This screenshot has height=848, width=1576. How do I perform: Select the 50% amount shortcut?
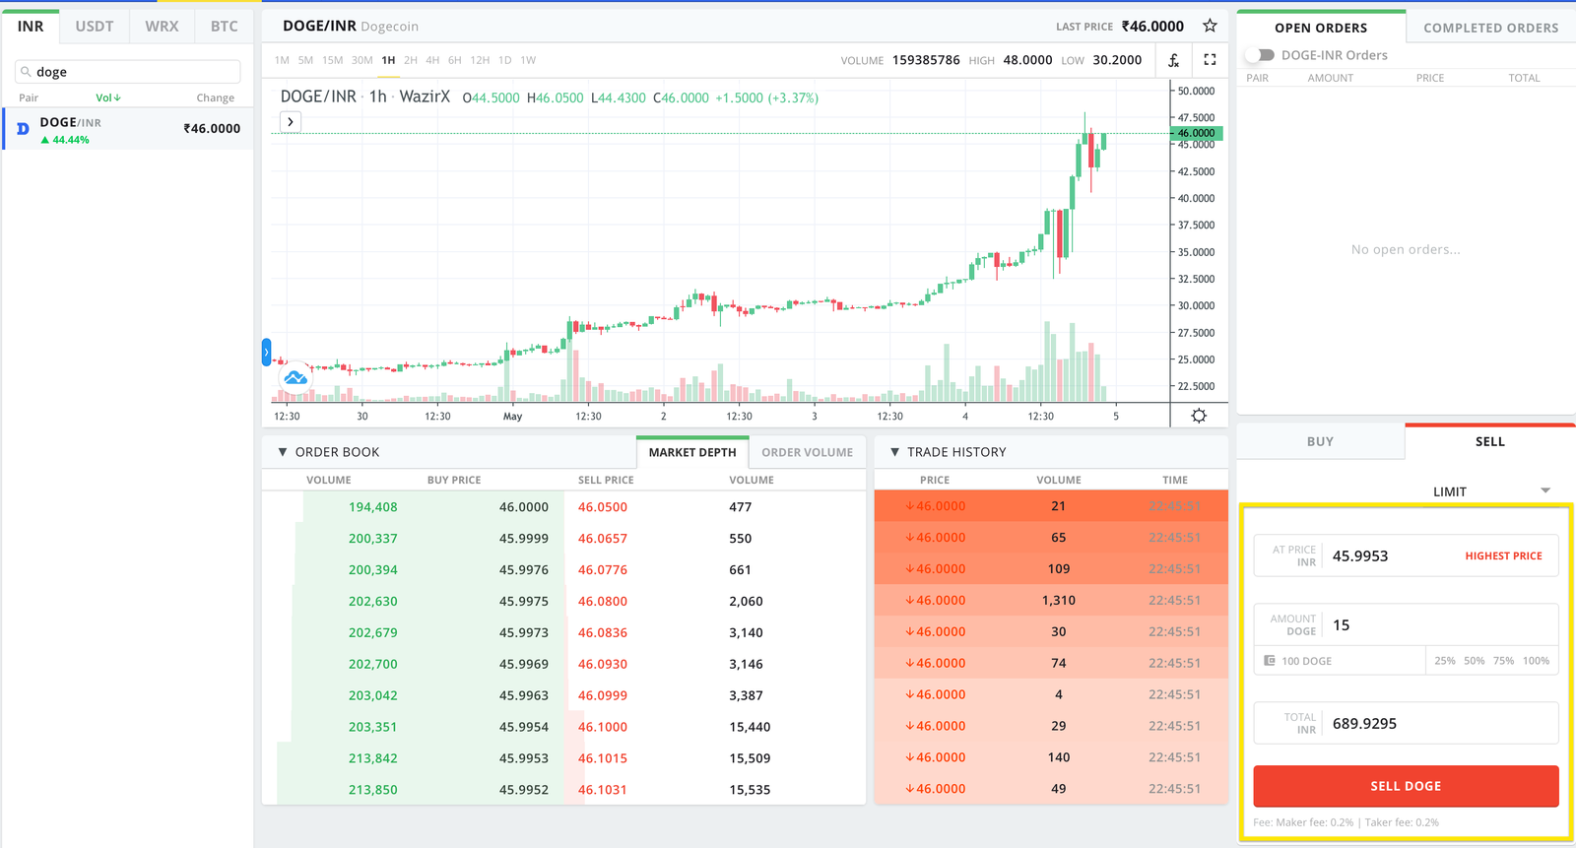coord(1474,661)
